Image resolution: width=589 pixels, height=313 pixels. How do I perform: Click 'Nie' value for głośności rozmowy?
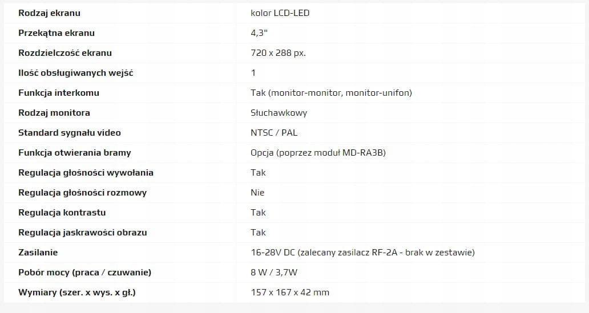click(x=257, y=192)
